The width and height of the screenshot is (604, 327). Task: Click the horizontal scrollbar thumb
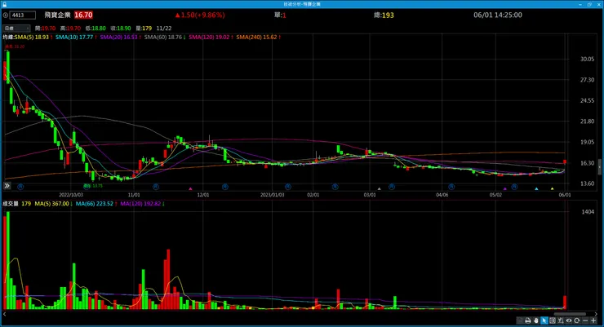[x=570, y=314]
